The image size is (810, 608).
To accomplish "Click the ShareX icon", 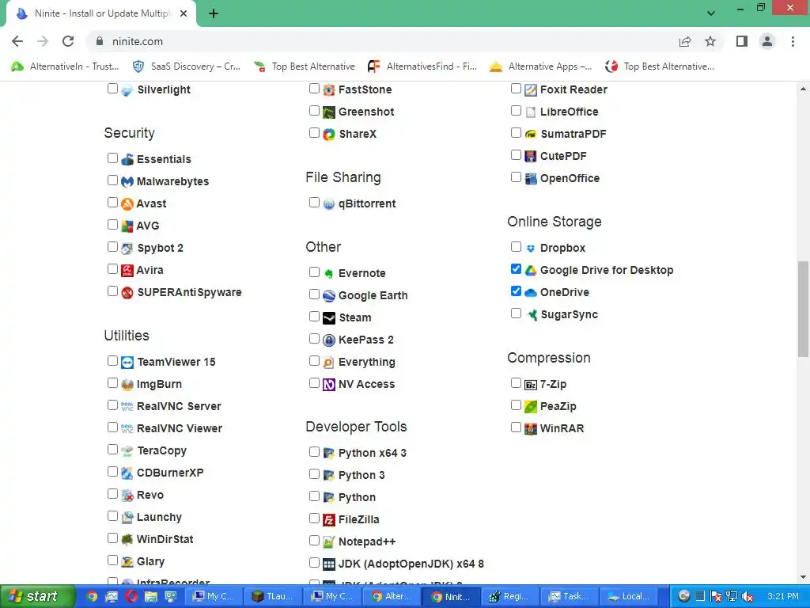I will (x=329, y=135).
